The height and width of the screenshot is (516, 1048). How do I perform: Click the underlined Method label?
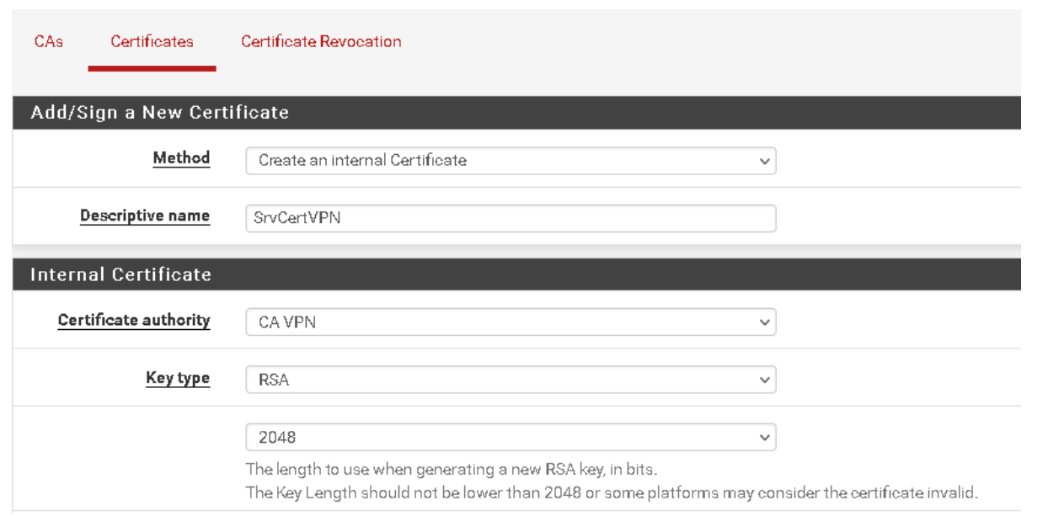(181, 157)
